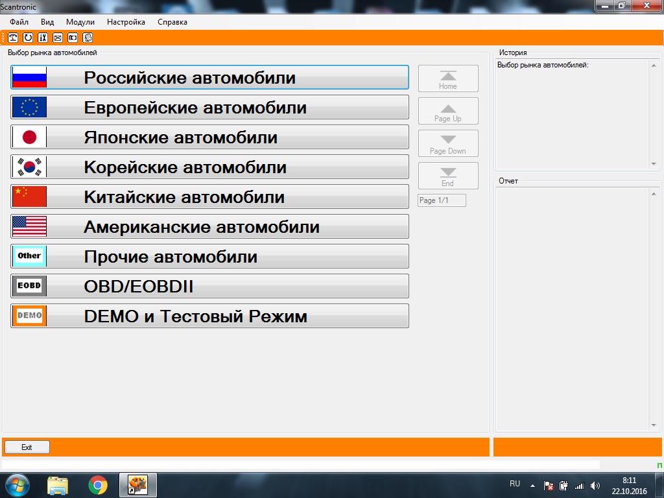Click the Chinese flag icon
This screenshot has width=664, height=498.
tap(29, 196)
